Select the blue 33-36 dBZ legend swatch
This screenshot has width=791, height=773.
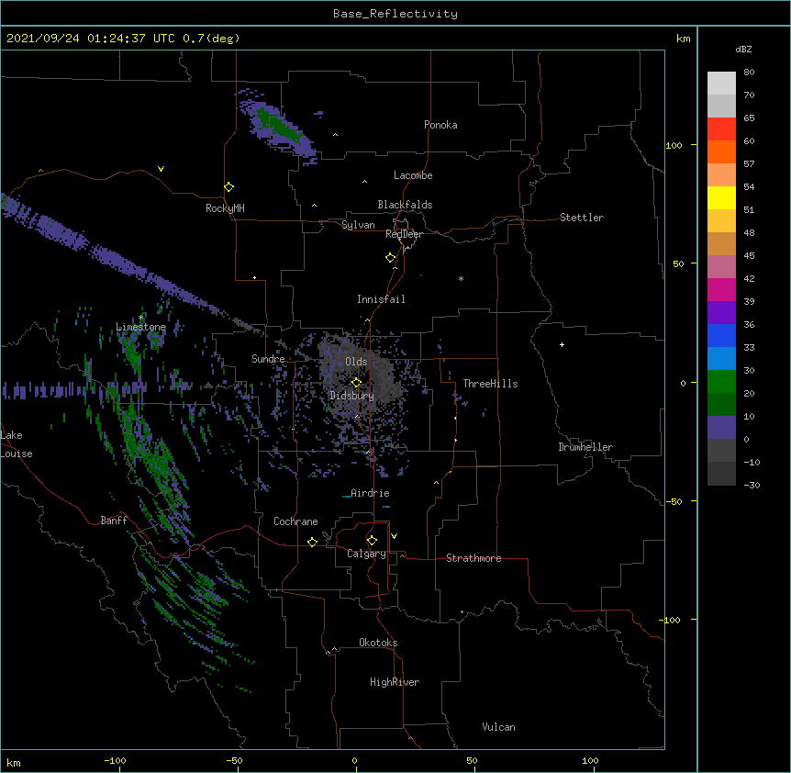pos(721,335)
